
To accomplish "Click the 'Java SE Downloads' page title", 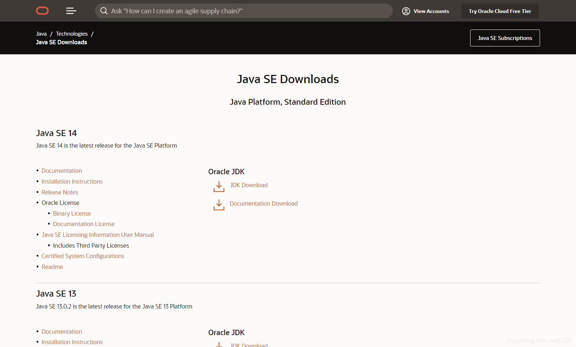I will tap(288, 79).
